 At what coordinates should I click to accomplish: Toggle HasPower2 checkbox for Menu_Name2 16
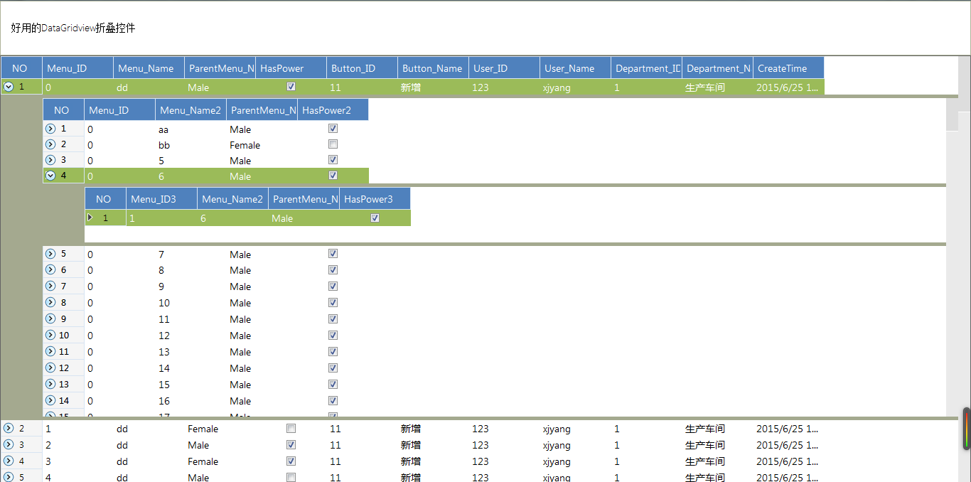(333, 401)
